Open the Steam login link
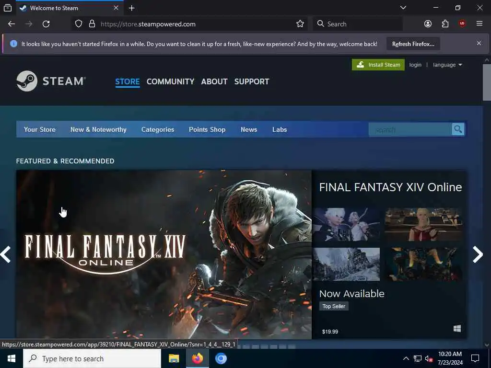Image resolution: width=491 pixels, height=368 pixels. [415, 65]
